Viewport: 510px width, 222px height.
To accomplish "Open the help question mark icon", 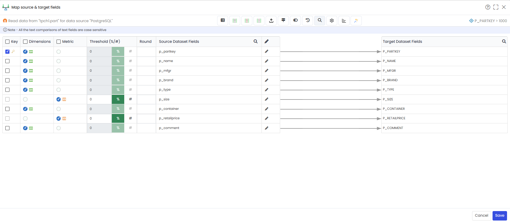I will coord(488,7).
